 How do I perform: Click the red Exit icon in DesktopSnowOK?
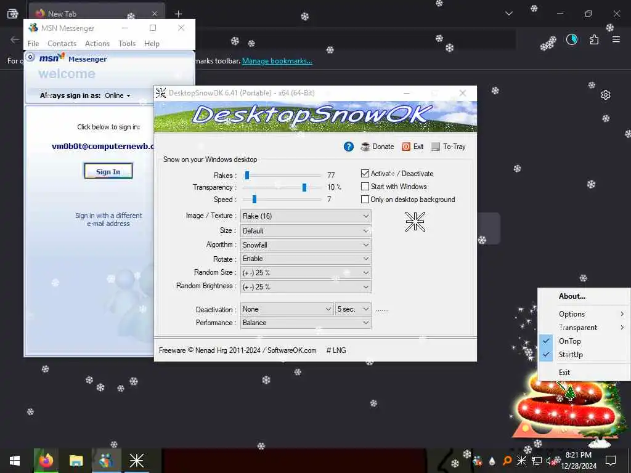coord(406,147)
